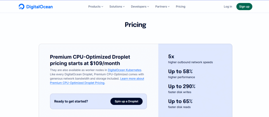Click the DigitalOcean wordmark in the header
The height and width of the screenshot is (117, 269).
tap(39, 7)
